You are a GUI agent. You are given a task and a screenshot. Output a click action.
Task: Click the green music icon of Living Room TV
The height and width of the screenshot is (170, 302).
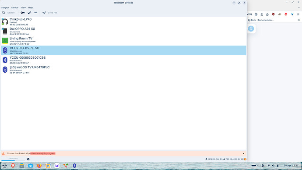(5, 41)
